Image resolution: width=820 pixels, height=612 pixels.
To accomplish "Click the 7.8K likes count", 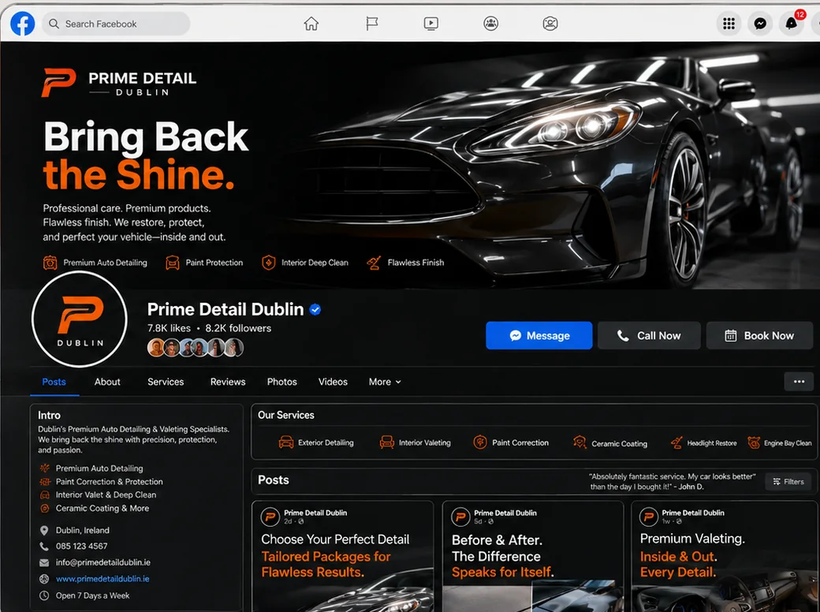I will click(x=169, y=329).
